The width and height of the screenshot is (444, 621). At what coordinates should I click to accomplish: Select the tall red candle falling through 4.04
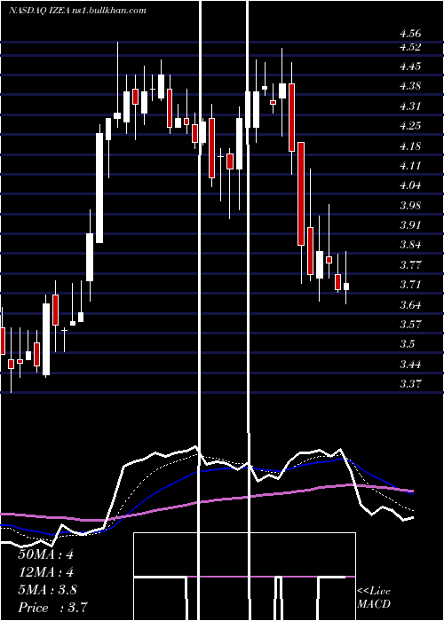pyautogui.click(x=301, y=193)
